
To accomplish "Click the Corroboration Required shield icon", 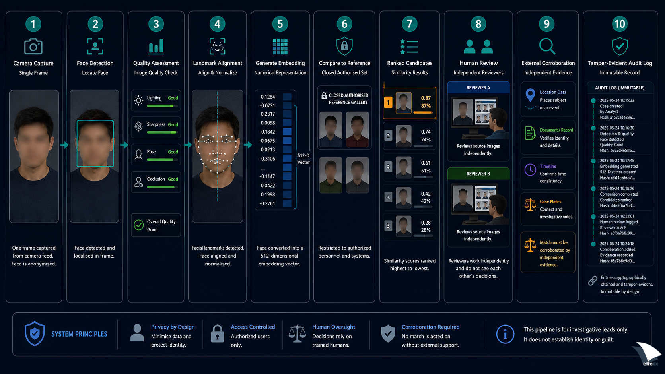I will (x=388, y=333).
